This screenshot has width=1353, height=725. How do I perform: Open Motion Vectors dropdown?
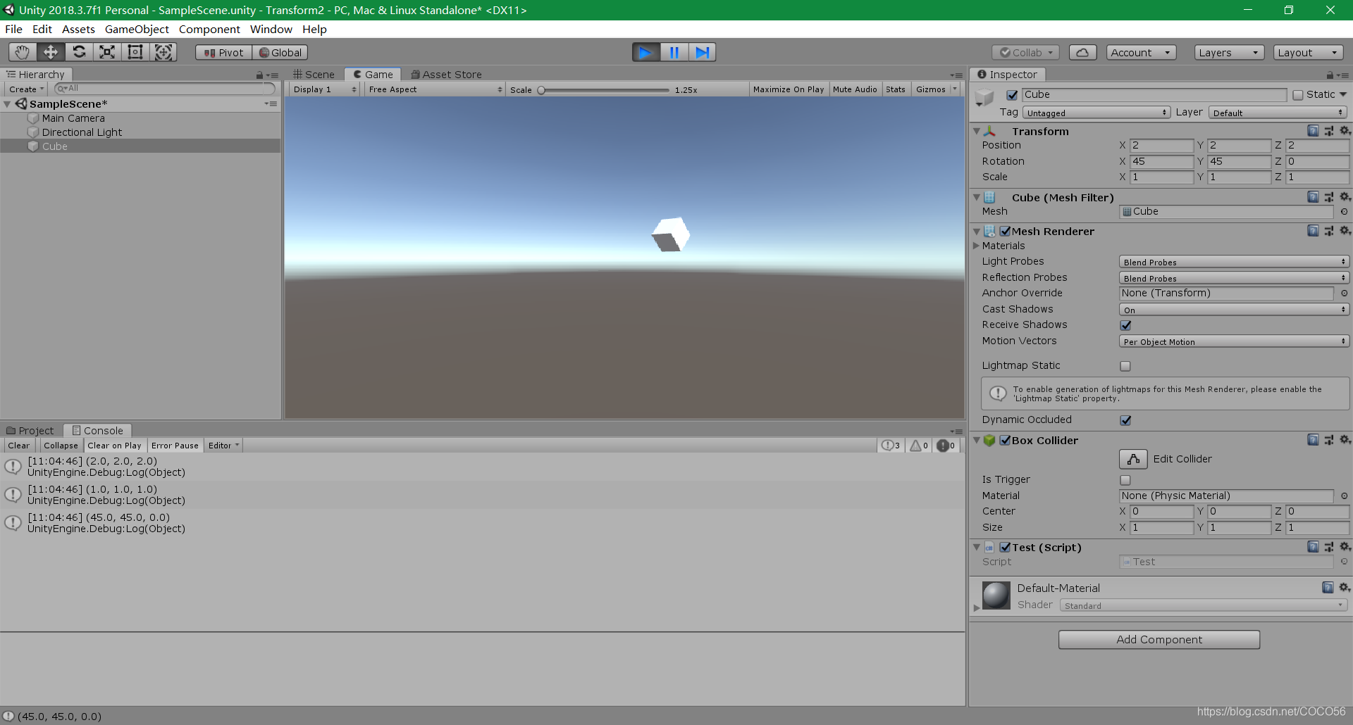pos(1234,341)
